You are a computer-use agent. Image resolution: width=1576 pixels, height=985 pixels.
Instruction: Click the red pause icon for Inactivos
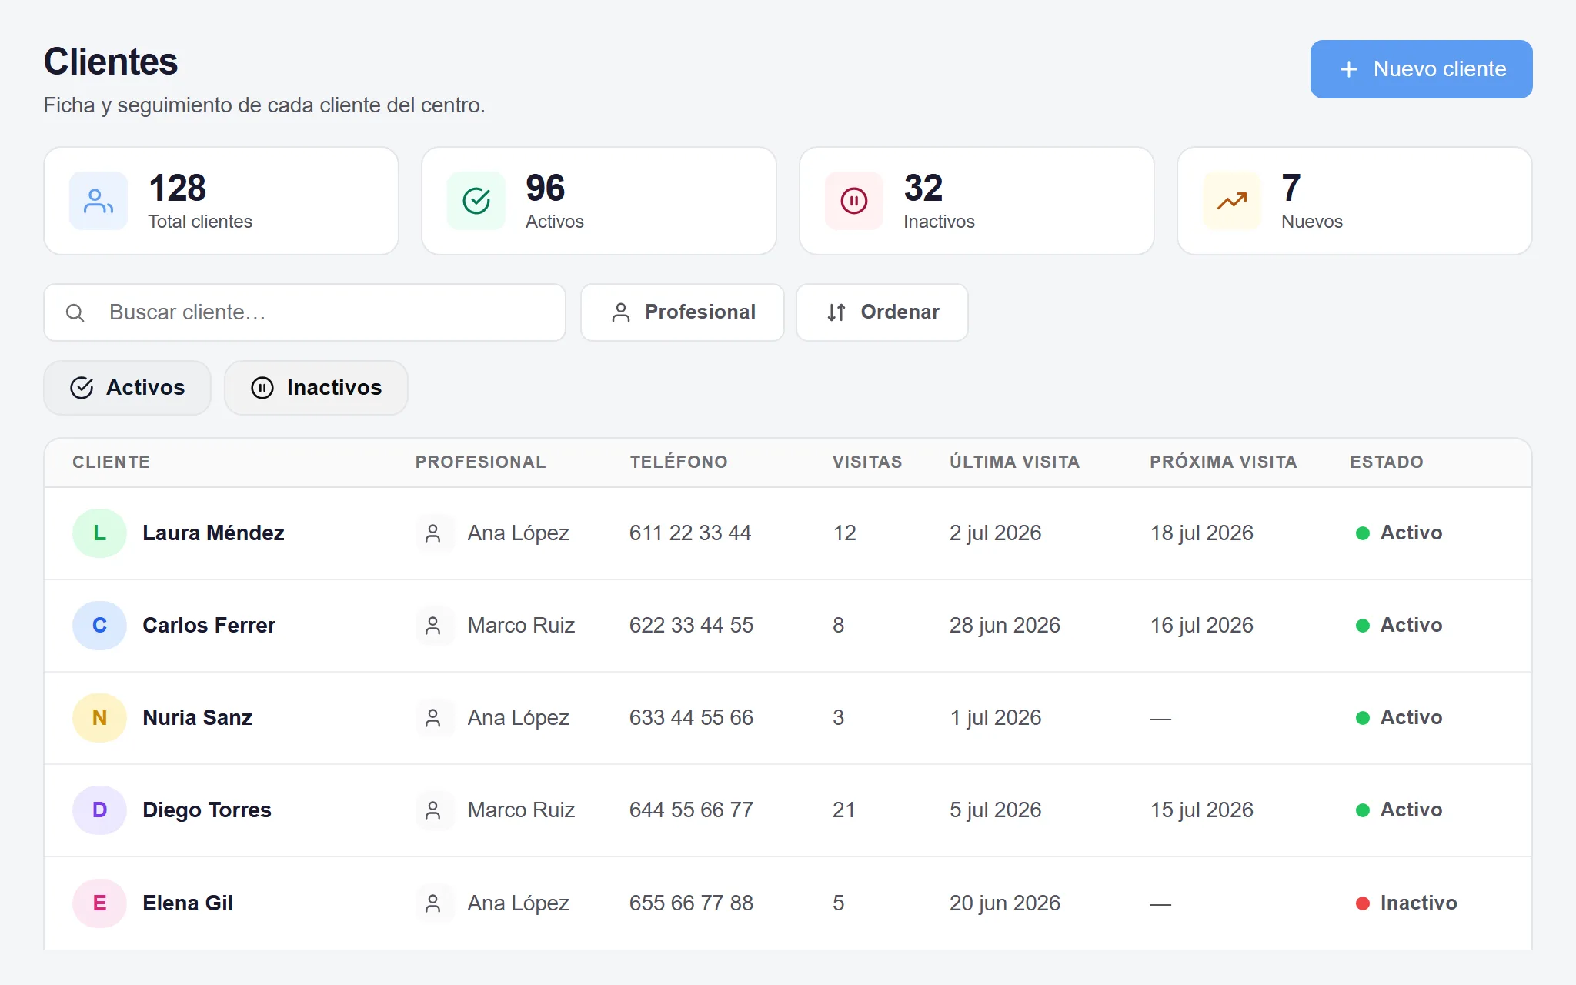[x=854, y=201]
